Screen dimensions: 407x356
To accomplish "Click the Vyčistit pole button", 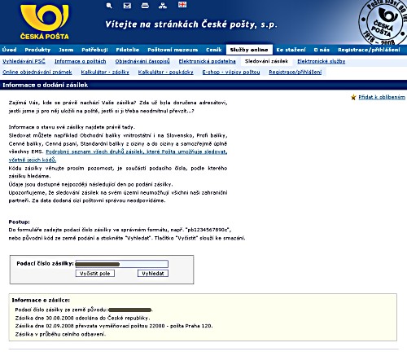I will click(95, 274).
